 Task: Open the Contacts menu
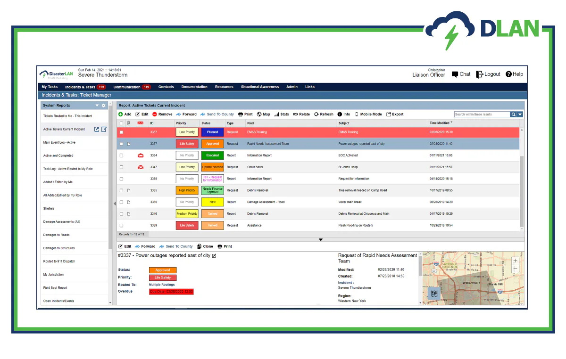pyautogui.click(x=166, y=87)
